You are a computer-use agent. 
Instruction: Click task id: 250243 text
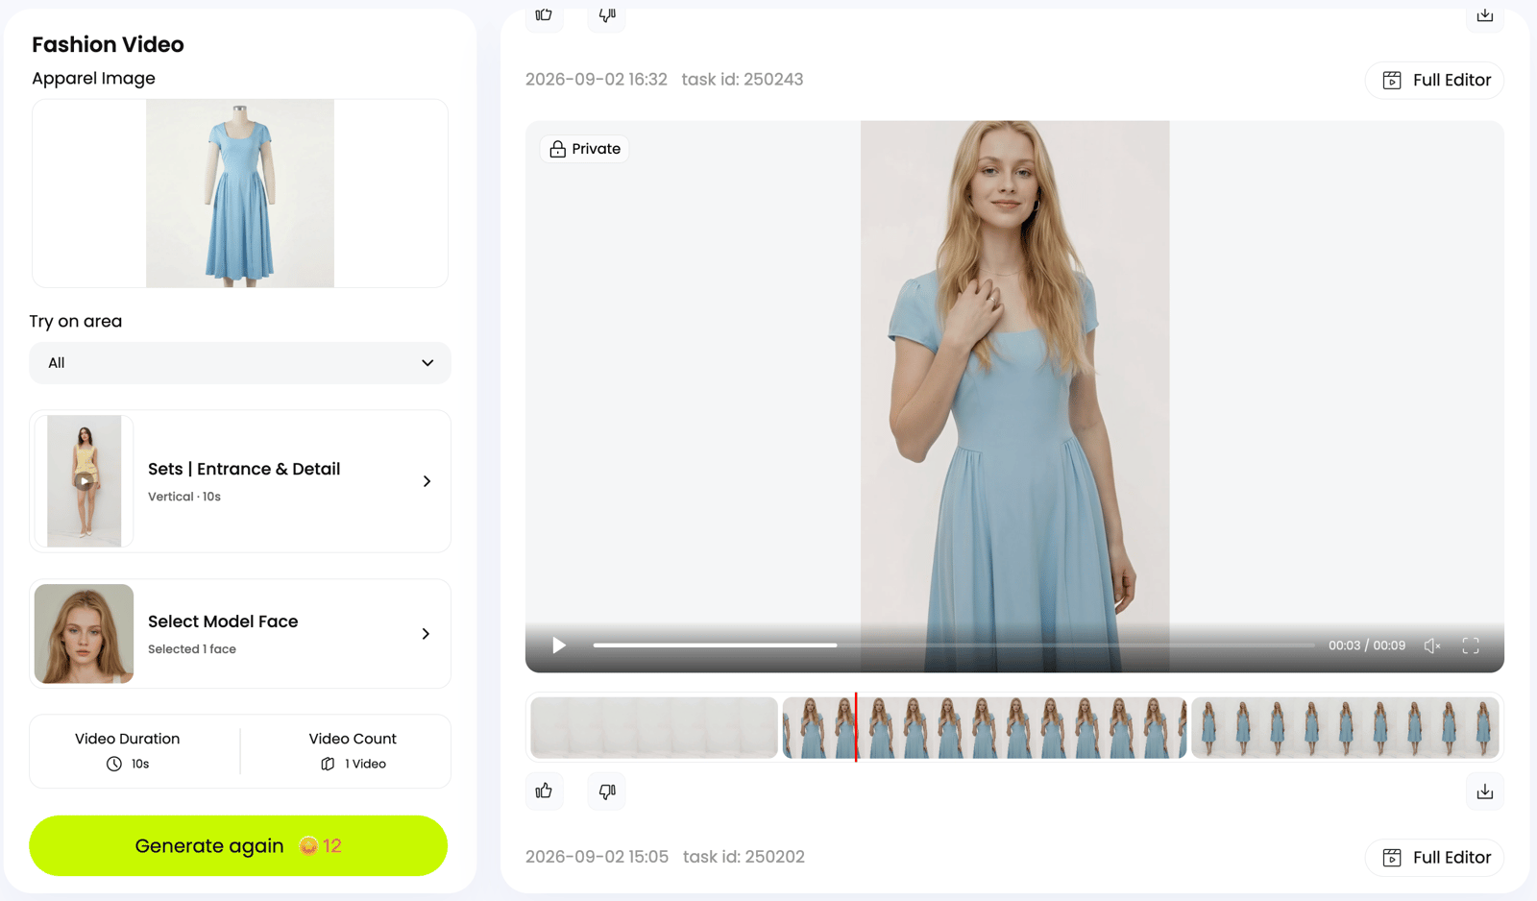pyautogui.click(x=743, y=80)
